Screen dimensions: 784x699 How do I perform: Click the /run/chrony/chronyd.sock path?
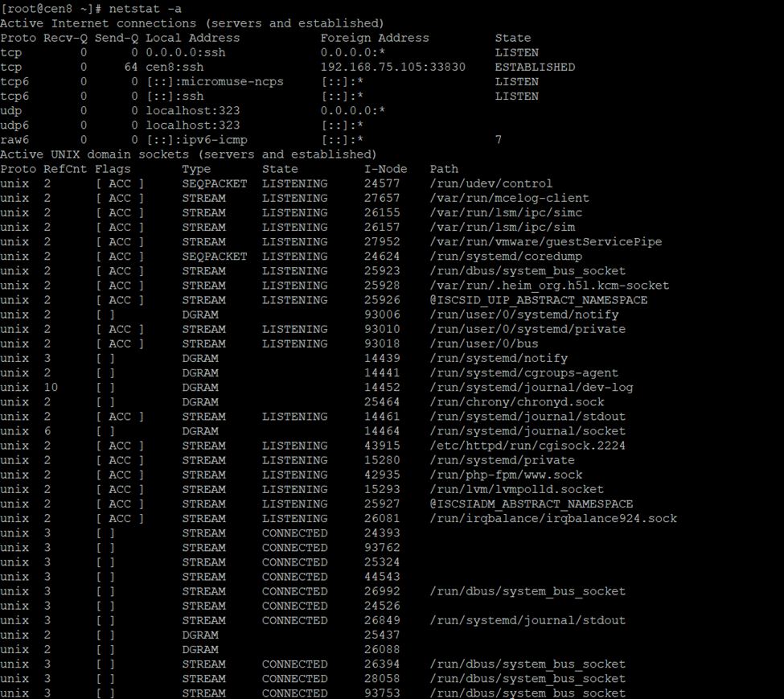click(517, 402)
